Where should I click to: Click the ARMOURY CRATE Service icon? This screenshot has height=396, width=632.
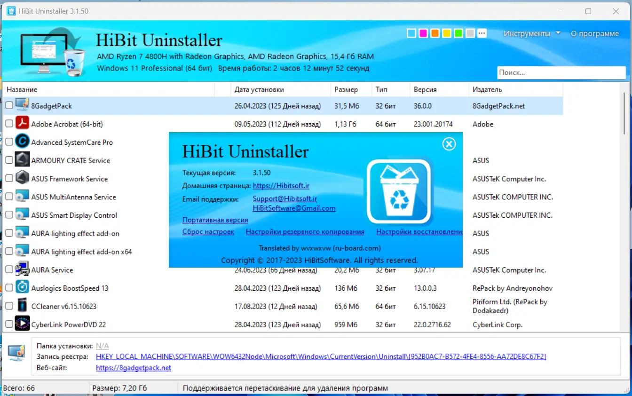click(x=23, y=160)
